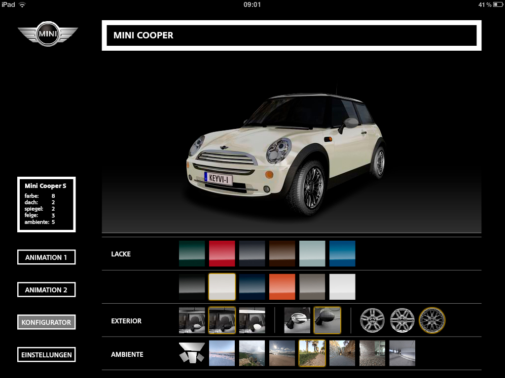The image size is (505, 378).
Task: Tap the 09:01 clock
Action: tap(252, 4)
